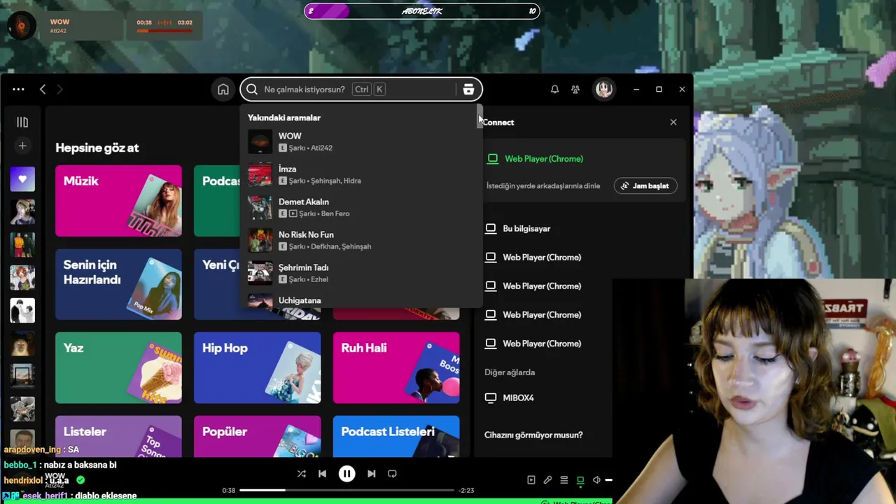Viewport: 896px width, 504px height.
Task: Open the Podcast Listeleri card
Action: coord(396,437)
